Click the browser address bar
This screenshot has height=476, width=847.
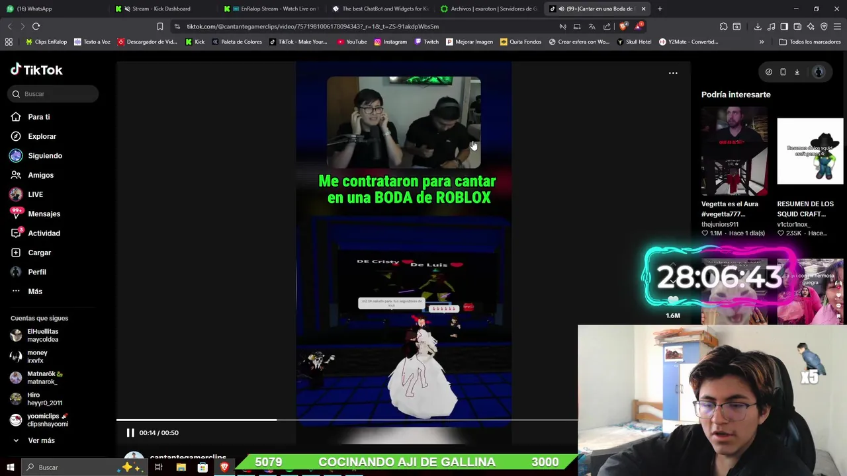click(x=364, y=26)
